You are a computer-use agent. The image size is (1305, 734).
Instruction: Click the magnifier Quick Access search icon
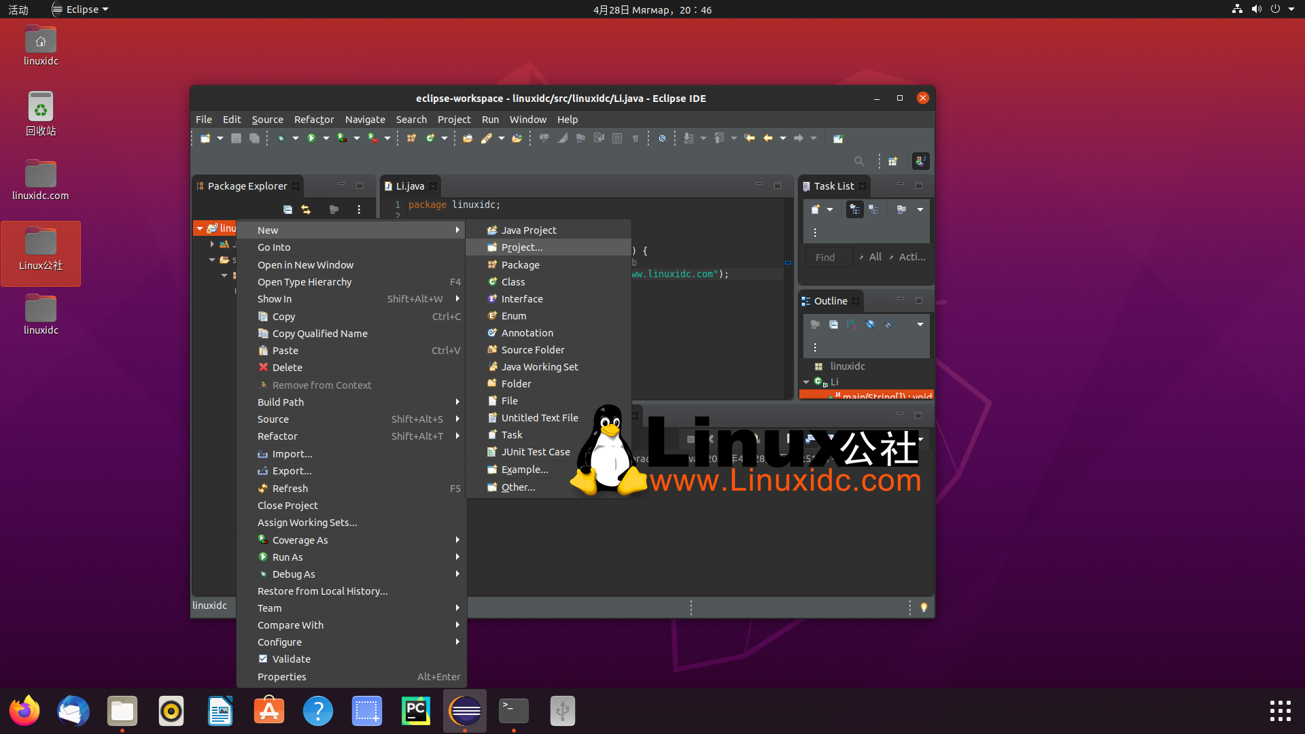click(859, 161)
